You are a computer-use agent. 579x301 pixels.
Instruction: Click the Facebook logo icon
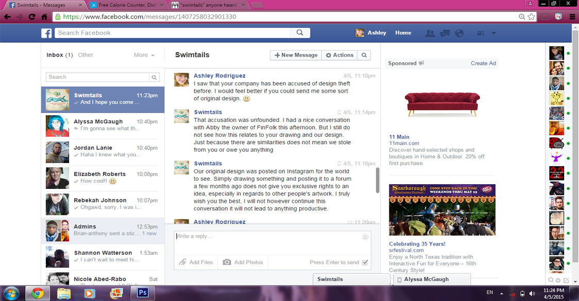(x=46, y=33)
